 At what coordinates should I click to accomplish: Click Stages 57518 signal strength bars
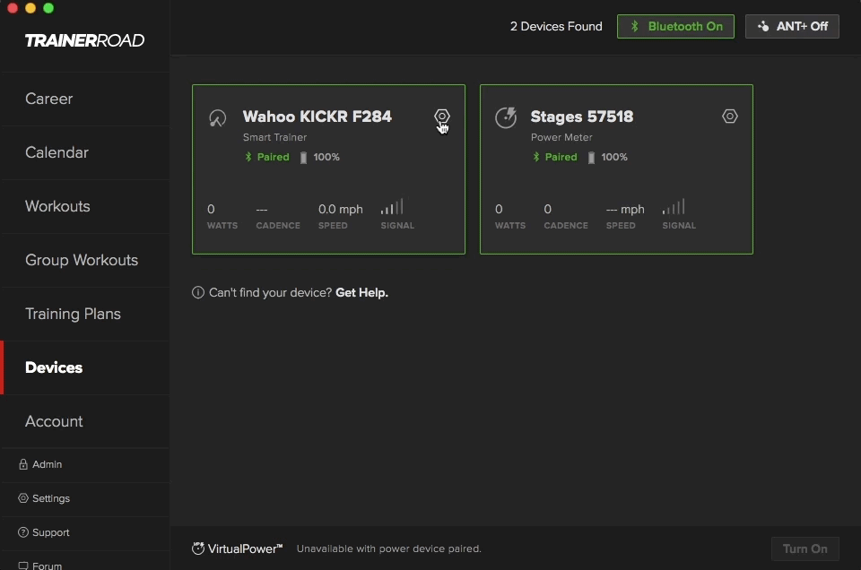coord(674,207)
